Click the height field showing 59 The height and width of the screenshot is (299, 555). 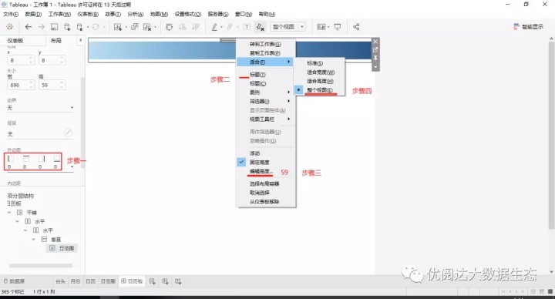point(52,86)
